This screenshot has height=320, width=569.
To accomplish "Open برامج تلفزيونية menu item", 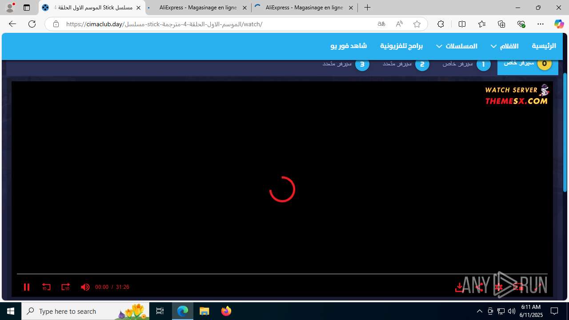I will (401, 46).
